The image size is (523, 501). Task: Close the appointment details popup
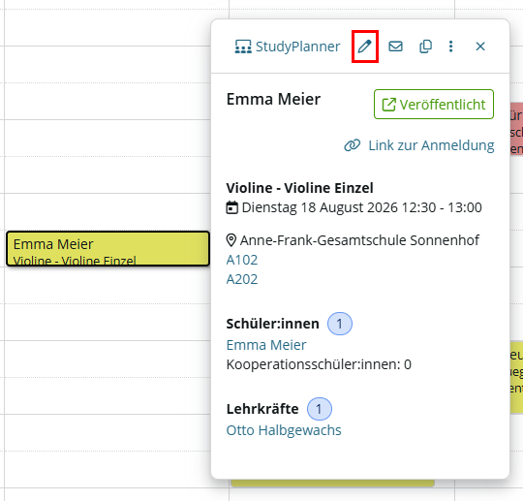(x=480, y=47)
